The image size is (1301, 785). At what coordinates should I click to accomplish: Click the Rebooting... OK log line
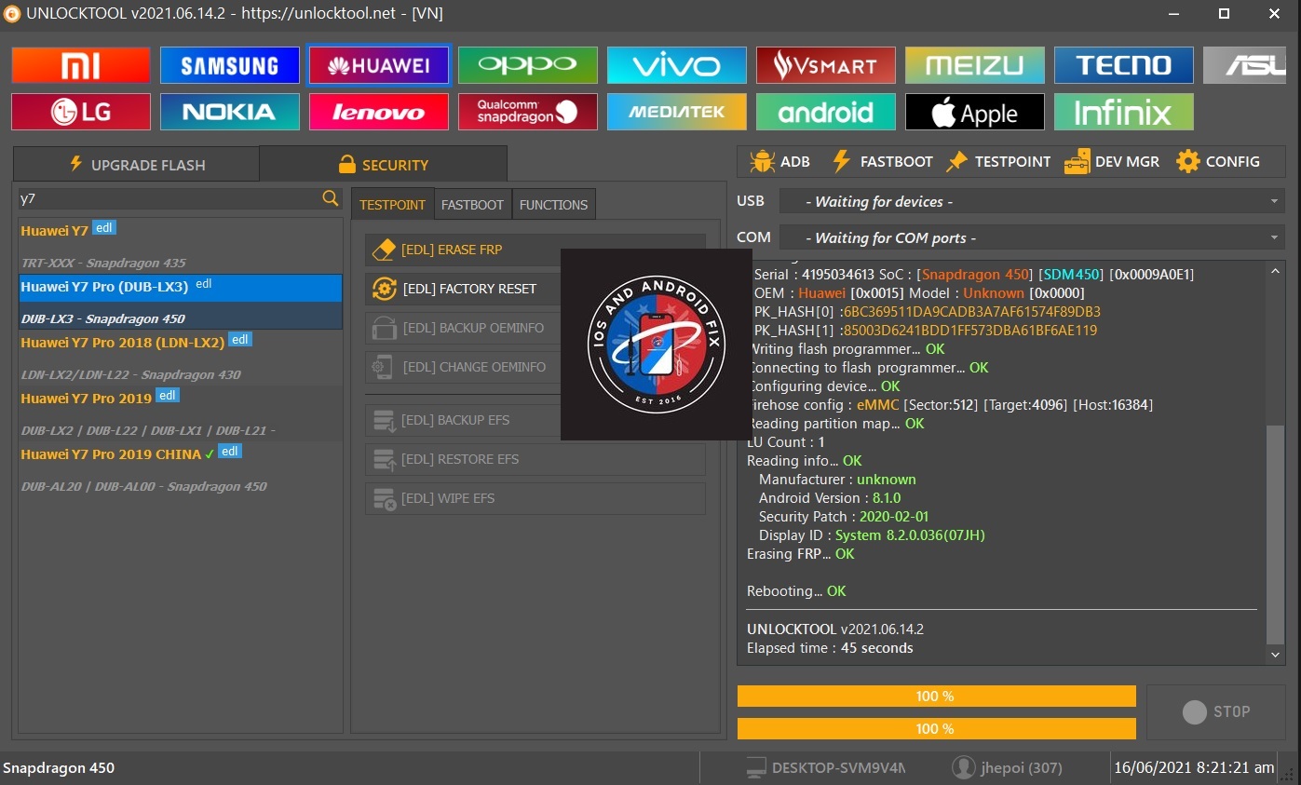tap(796, 591)
